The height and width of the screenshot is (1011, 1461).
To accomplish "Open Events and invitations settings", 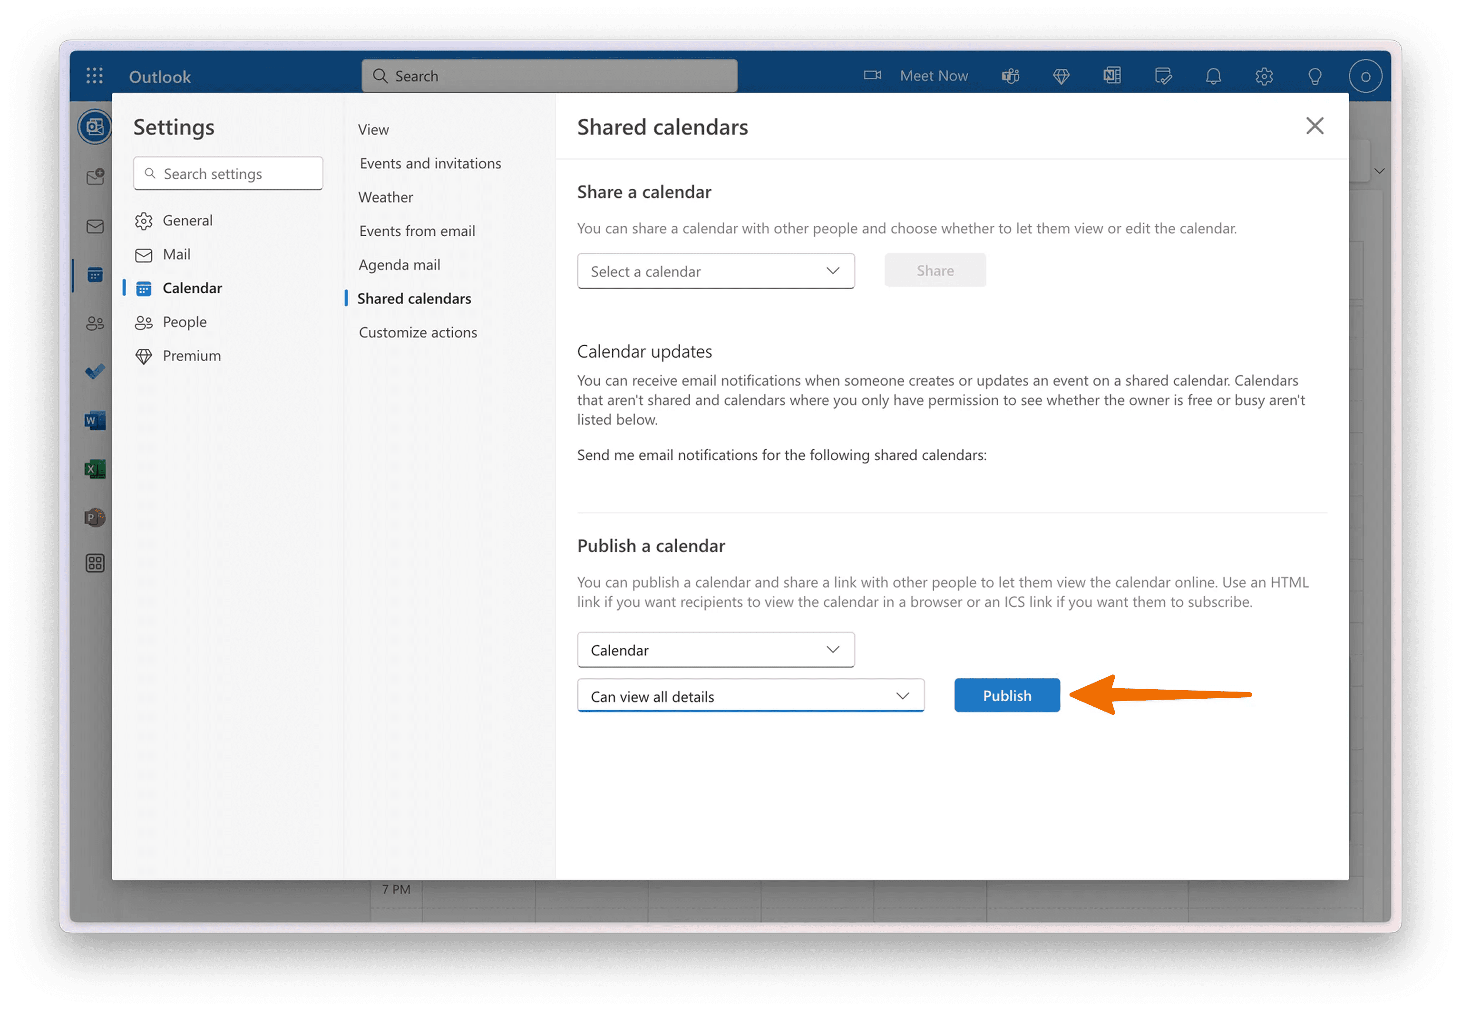I will 430,164.
